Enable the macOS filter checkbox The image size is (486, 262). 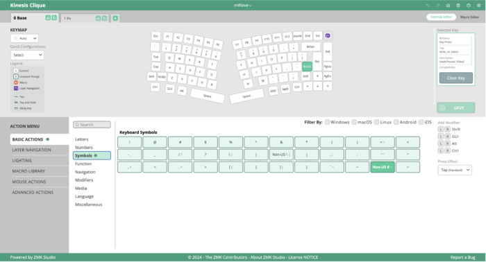click(354, 122)
